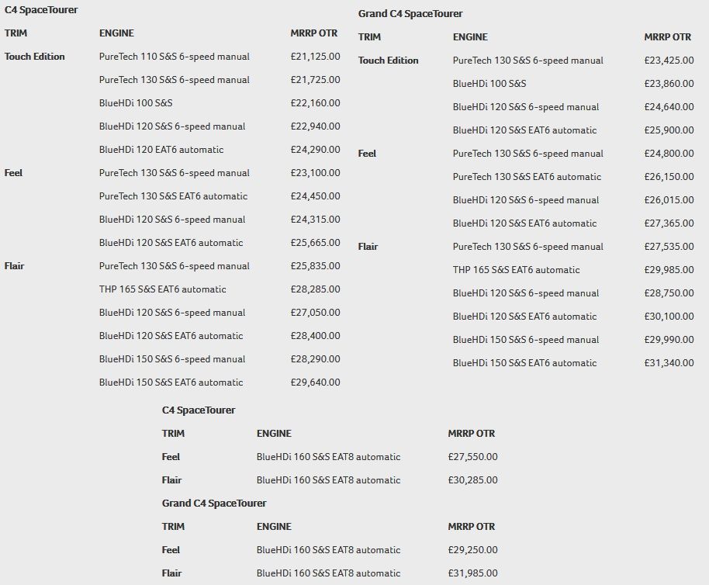
Task: Select the £30,285.00 price entry
Action: tap(472, 480)
